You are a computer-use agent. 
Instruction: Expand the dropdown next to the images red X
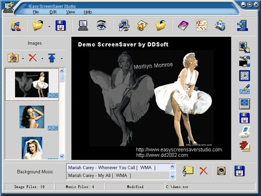coord(42,59)
